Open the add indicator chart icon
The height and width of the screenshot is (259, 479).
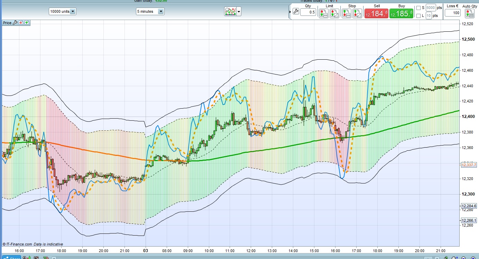click(230, 11)
